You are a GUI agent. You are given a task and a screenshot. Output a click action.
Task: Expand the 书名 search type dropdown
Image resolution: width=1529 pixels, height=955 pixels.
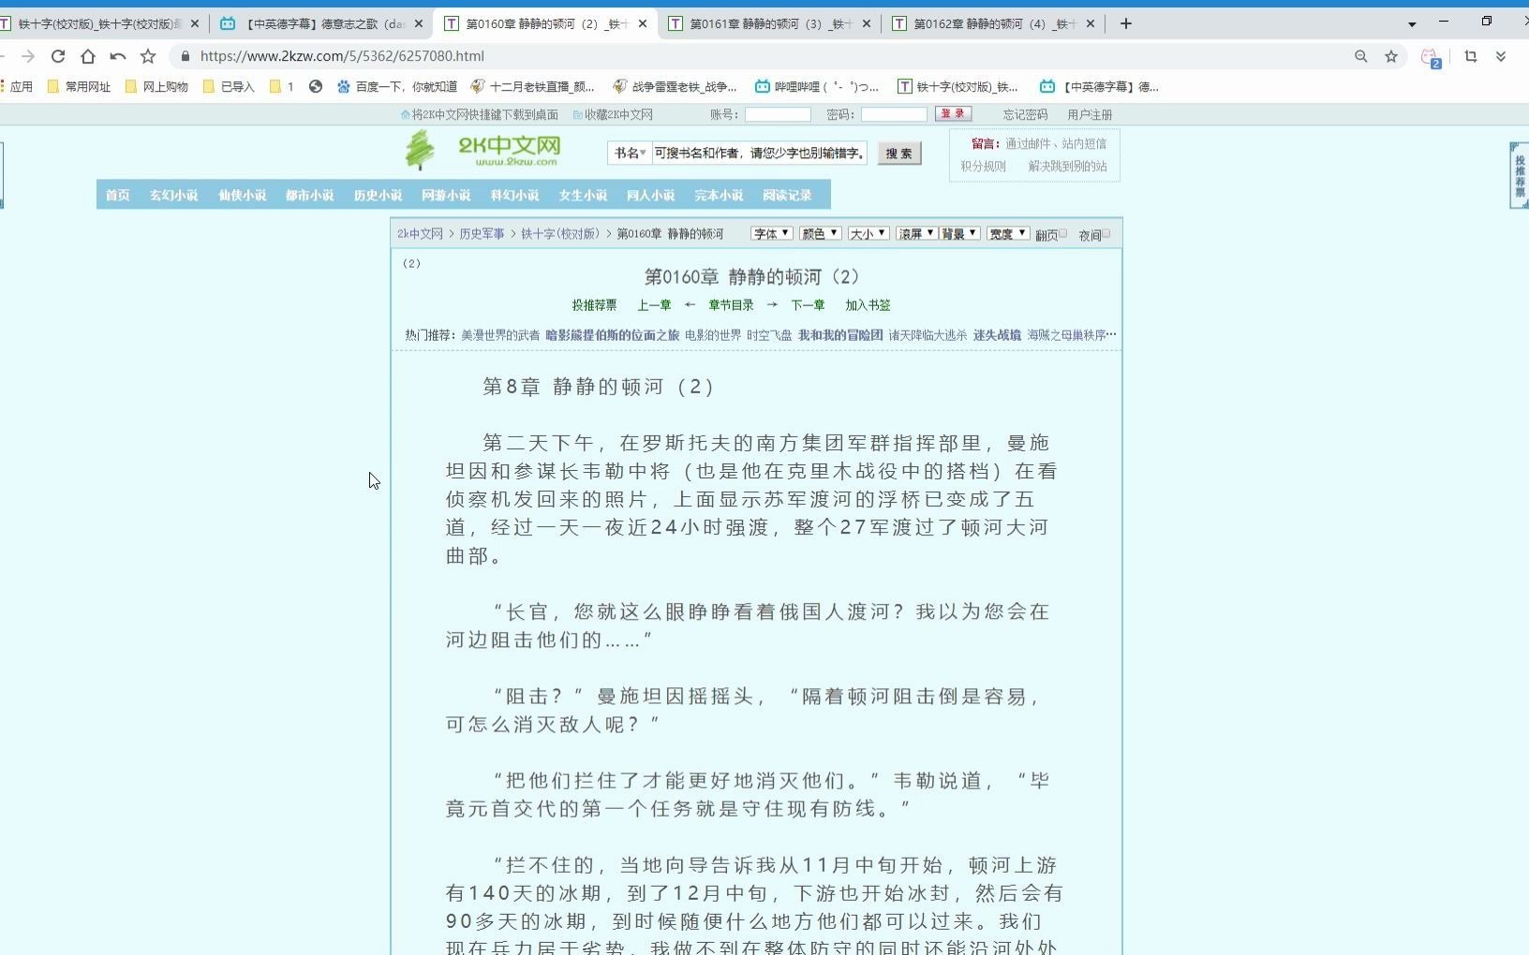[630, 153]
